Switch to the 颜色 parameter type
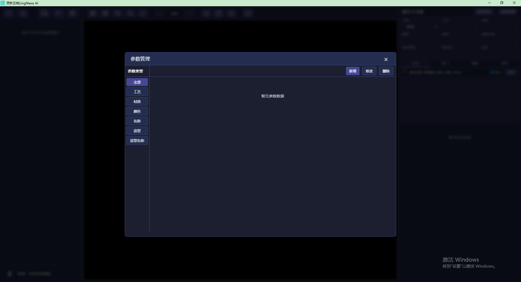The height and width of the screenshot is (282, 521). click(137, 111)
